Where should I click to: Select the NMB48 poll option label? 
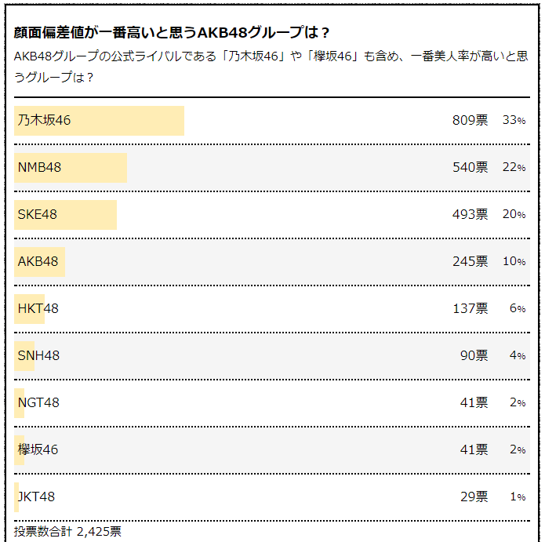pos(39,168)
